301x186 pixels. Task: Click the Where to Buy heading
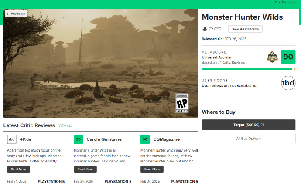point(219,112)
